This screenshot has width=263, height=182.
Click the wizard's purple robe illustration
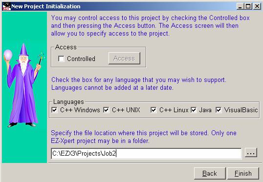pyautogui.click(x=23, y=94)
